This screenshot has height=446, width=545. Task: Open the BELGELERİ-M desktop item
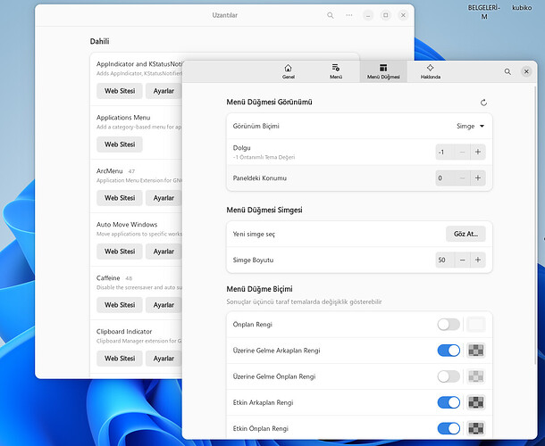[484, 12]
